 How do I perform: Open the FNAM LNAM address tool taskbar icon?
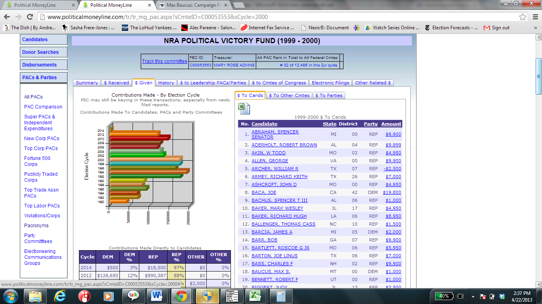coord(231,296)
